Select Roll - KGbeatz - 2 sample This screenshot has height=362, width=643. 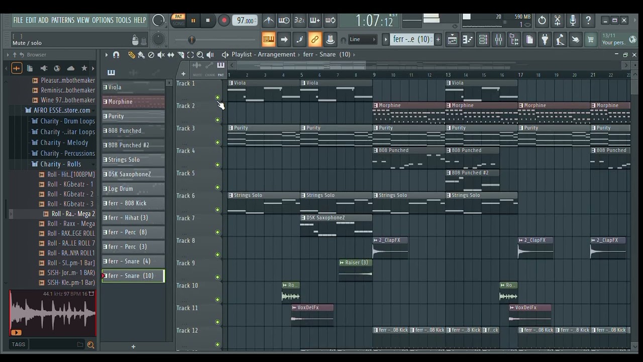(70, 194)
